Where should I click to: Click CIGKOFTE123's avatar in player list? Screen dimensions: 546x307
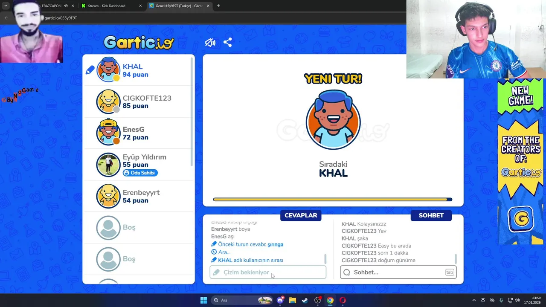(x=108, y=101)
